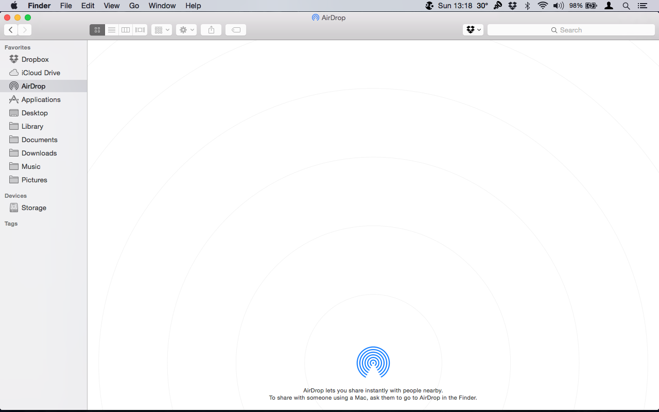The image size is (659, 412).
Task: Open the Action gear menu
Action: pyautogui.click(x=186, y=30)
